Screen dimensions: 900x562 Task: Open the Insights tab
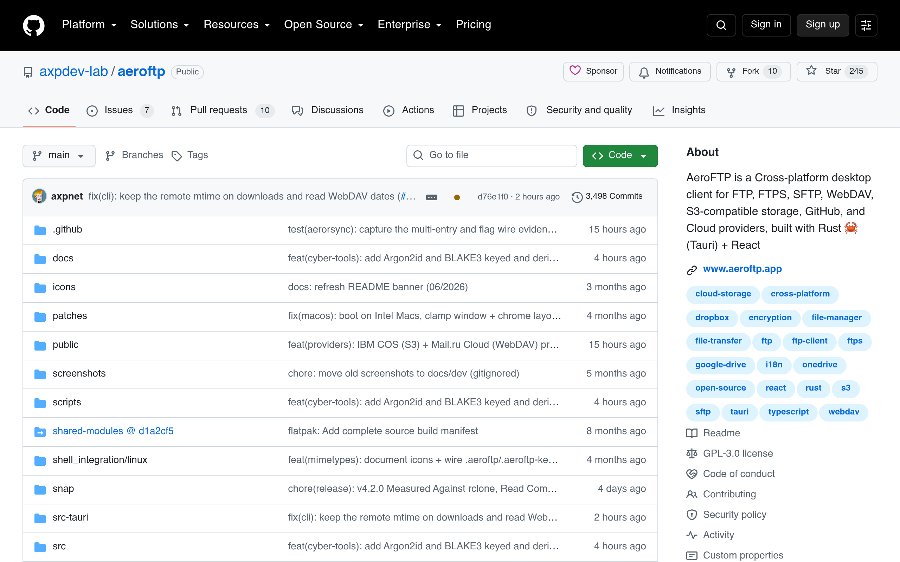679,110
